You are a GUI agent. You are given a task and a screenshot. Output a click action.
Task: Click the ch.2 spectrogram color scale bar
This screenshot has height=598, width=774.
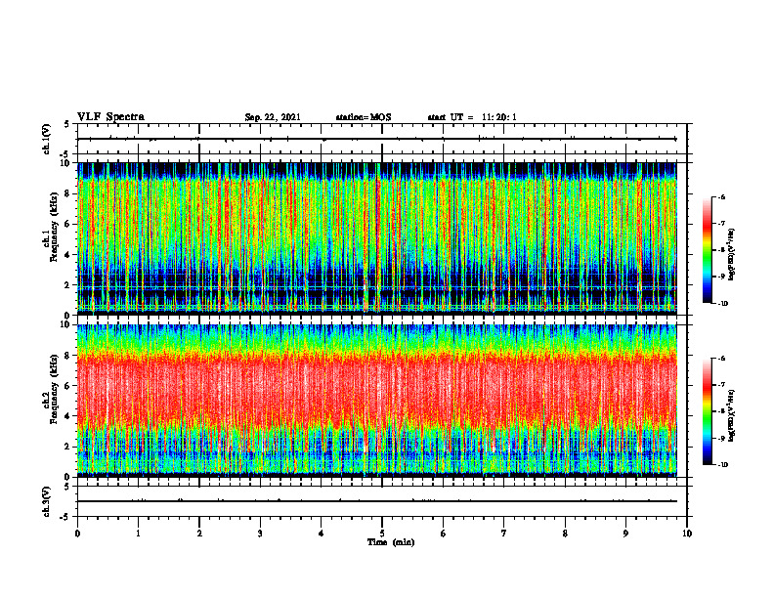(707, 411)
